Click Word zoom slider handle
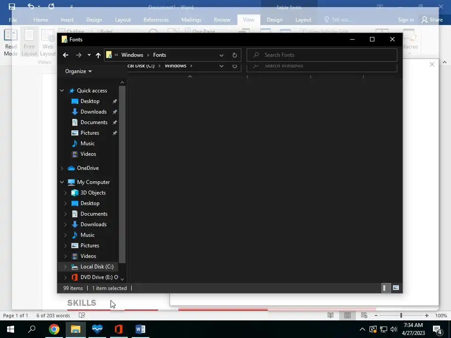 click(401, 316)
